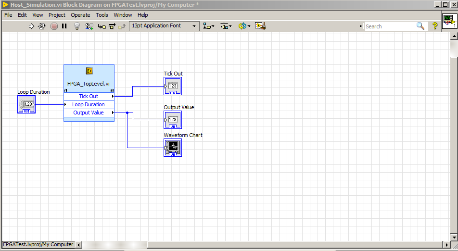This screenshot has width=458, height=251.
Task: Expand the Distribute Objects dropdown
Action: click(226, 26)
